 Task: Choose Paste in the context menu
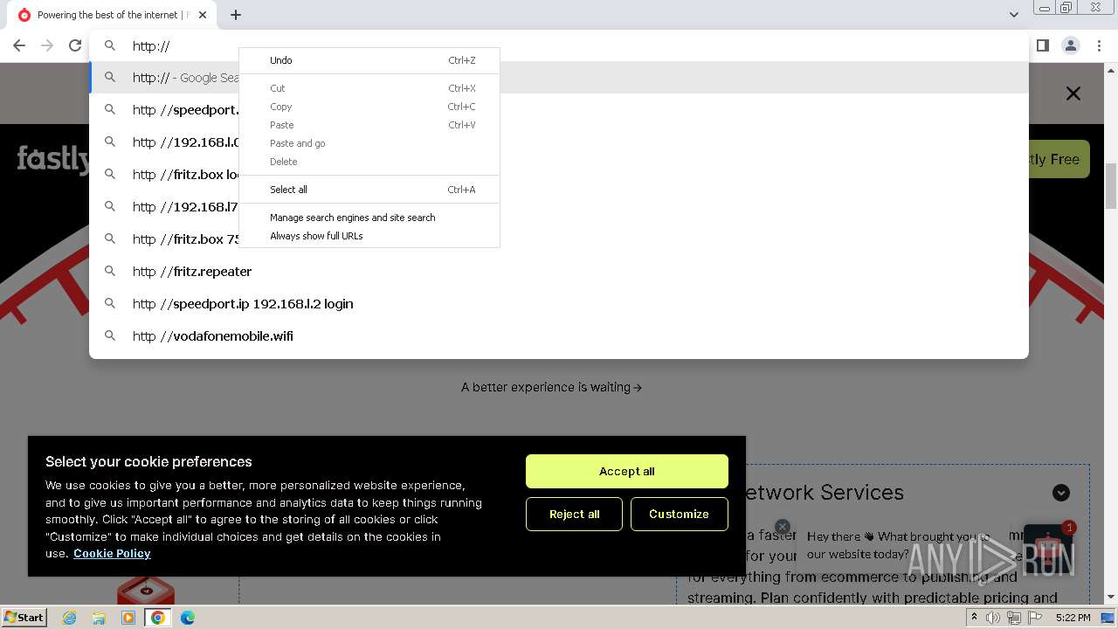coord(369,125)
